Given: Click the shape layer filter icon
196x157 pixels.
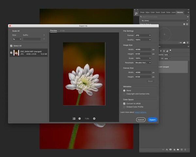Looking at the screenshot, I should pyautogui.click(x=164, y=51).
